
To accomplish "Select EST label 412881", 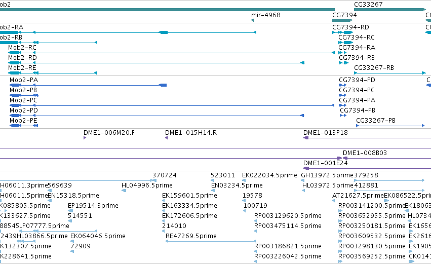I will click(x=366, y=185).
